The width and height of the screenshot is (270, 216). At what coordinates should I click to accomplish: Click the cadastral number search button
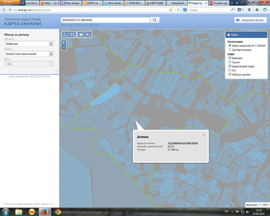click(x=155, y=20)
